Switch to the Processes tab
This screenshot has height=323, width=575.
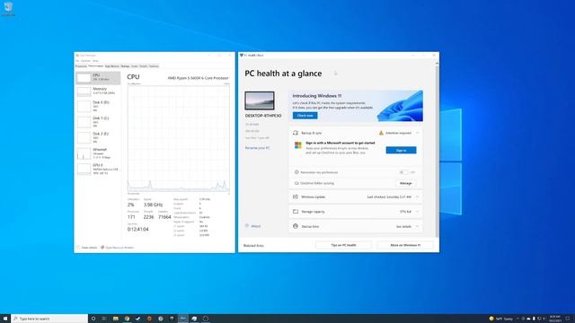81,66
